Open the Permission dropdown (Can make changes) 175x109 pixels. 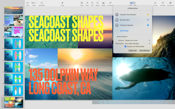click(x=137, y=43)
